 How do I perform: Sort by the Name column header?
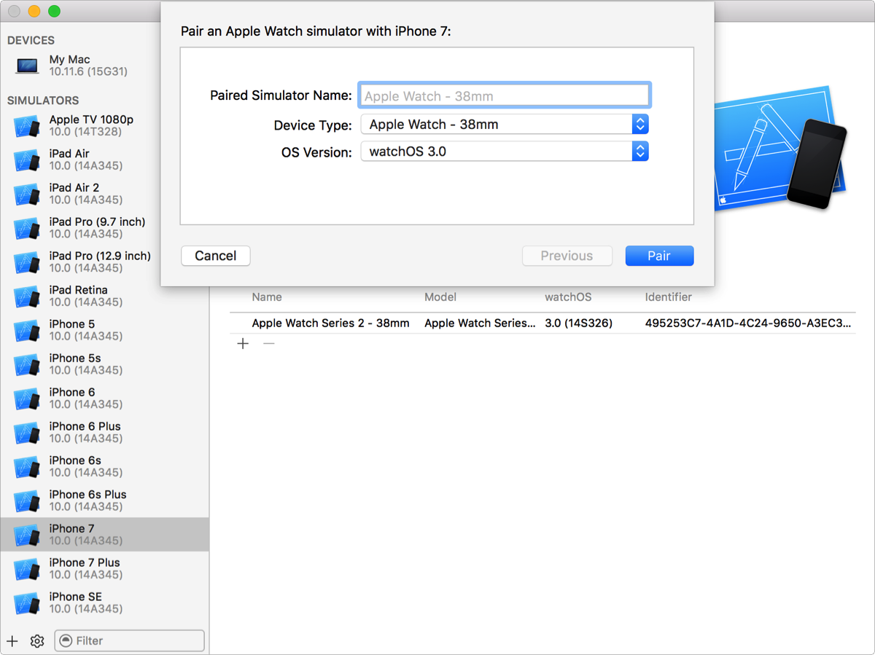coord(267,297)
